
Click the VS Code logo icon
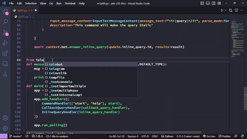tap(3, 3)
